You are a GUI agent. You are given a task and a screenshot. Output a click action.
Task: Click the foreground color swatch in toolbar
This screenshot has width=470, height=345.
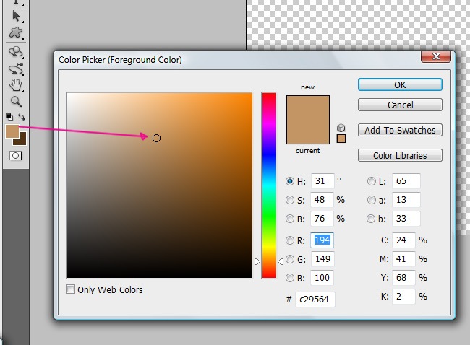click(x=12, y=131)
